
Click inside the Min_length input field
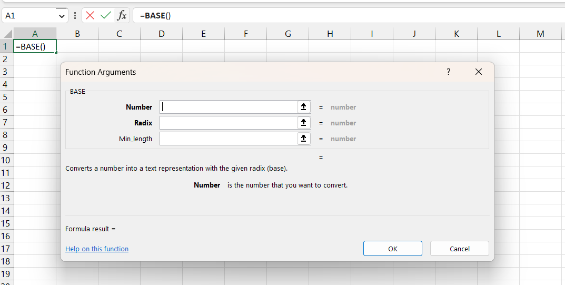[229, 139]
